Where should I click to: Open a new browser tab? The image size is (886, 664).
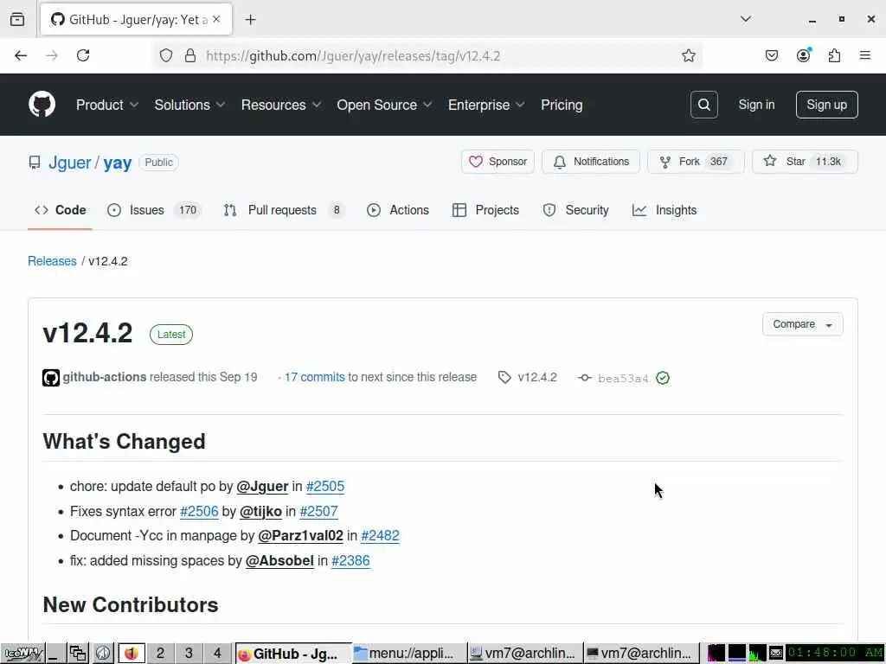(x=250, y=20)
